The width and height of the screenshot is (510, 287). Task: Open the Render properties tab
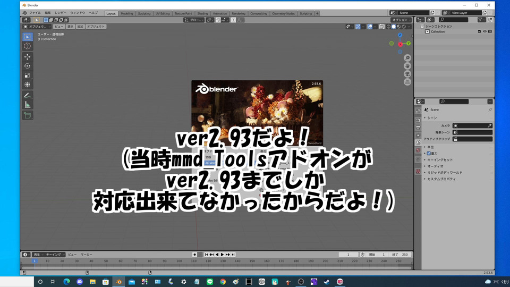[x=418, y=120]
